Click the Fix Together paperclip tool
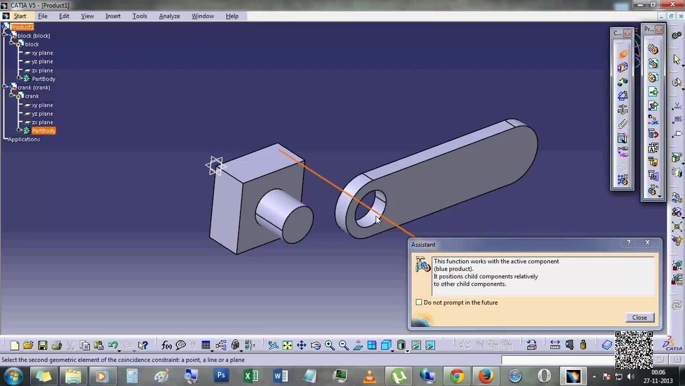The width and height of the screenshot is (685, 386). click(x=623, y=123)
